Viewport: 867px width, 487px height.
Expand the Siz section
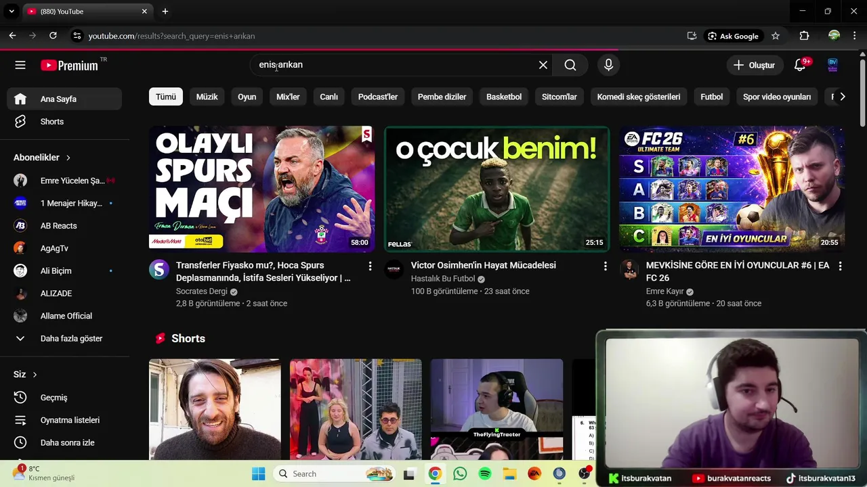26,374
